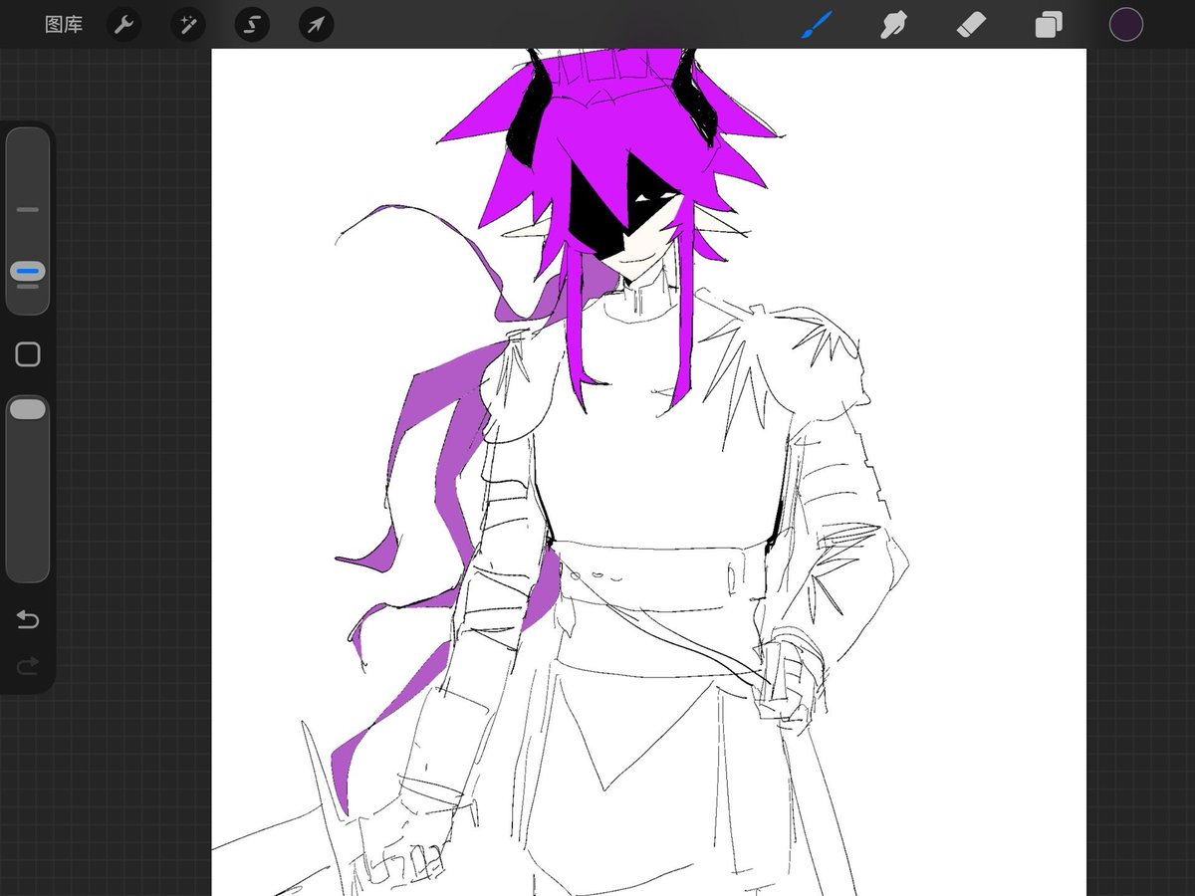Open the 图库 gallery
This screenshot has height=896, width=1195.
pyautogui.click(x=64, y=25)
